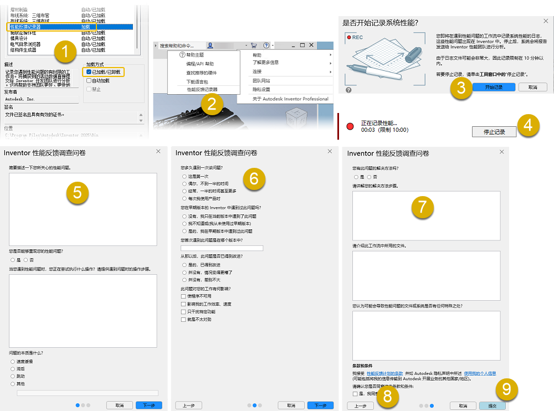Select 否 radio under 您有此问题的解决方法吗
554x411 pixels.
coord(369,177)
